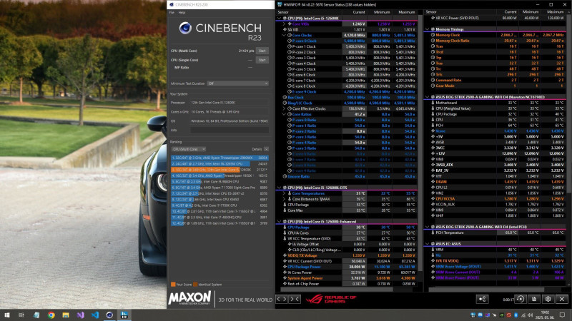The height and width of the screenshot is (321, 572).
Task: Select the Intel Xeon W-3265M ranking row
Action: click(220, 164)
